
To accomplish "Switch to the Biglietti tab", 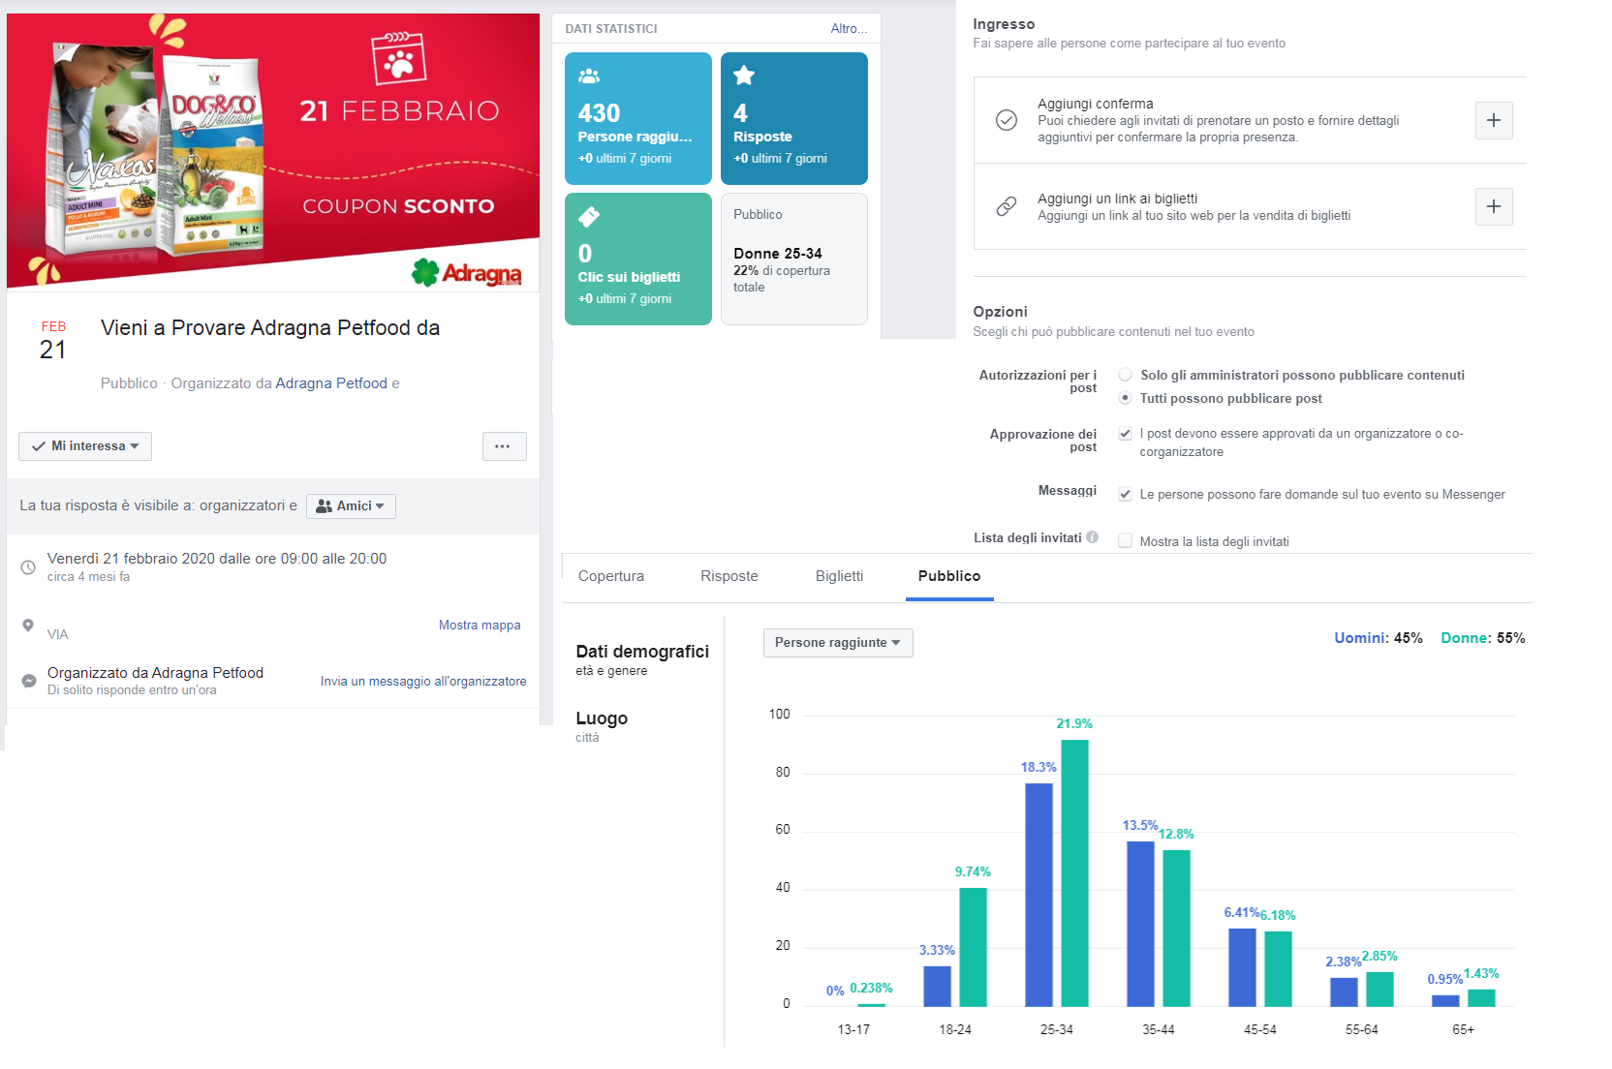I will pyautogui.click(x=839, y=576).
